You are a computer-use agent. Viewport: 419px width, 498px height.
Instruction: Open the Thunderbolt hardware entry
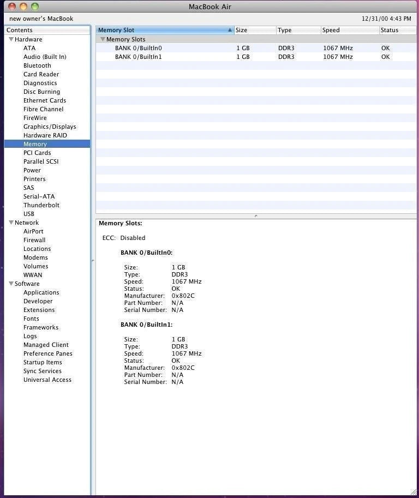point(41,205)
